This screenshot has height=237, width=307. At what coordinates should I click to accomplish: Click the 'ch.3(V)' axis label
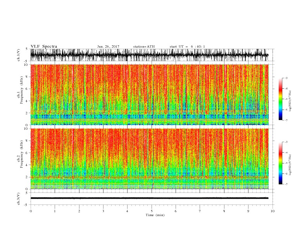point(19,199)
